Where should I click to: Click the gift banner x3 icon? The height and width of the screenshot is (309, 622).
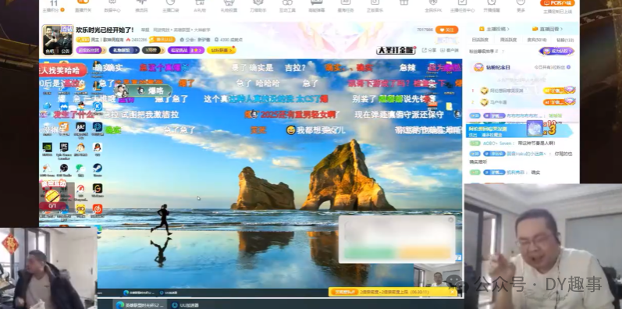click(x=552, y=130)
